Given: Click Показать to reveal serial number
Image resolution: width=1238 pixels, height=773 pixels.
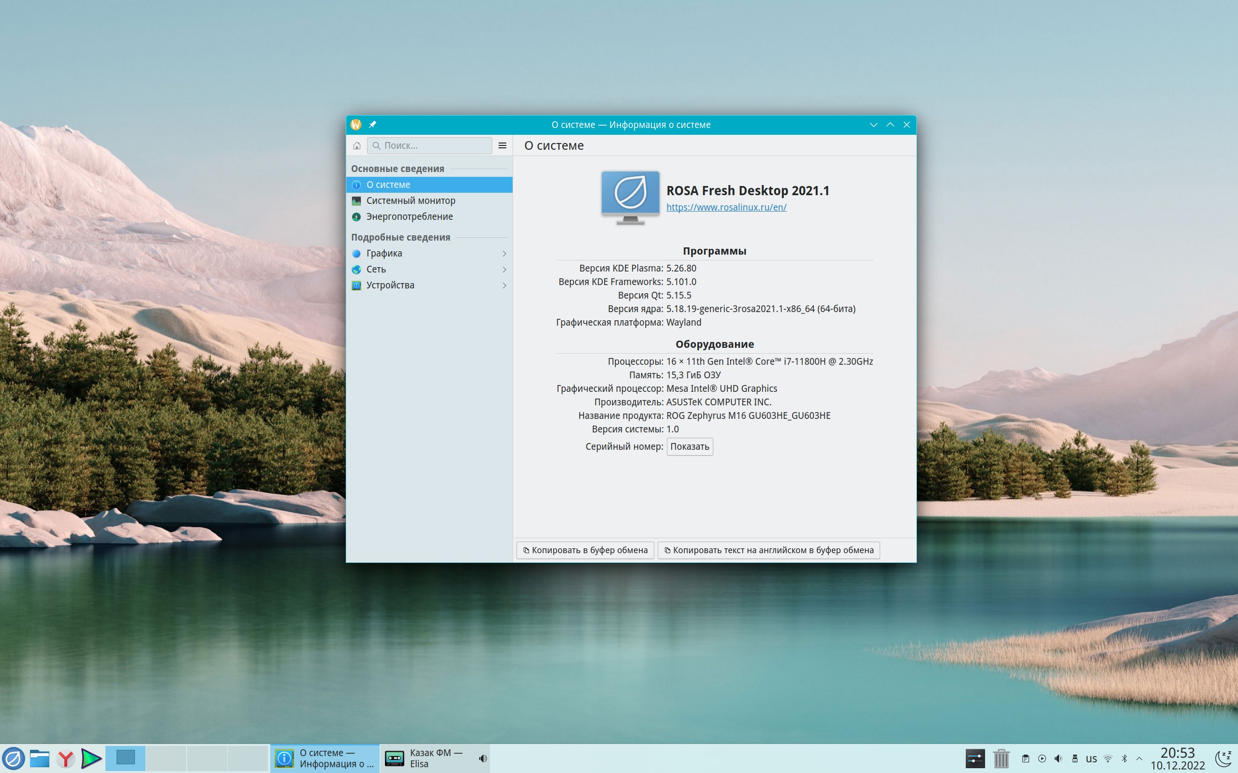Looking at the screenshot, I should coord(689,447).
